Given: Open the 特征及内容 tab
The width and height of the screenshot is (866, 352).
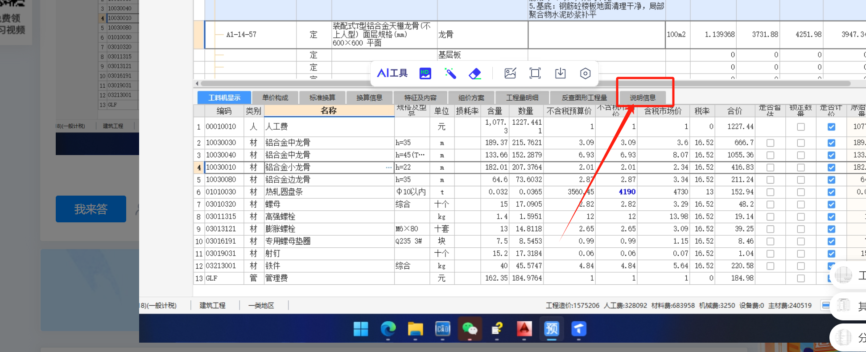Looking at the screenshot, I should pos(420,98).
